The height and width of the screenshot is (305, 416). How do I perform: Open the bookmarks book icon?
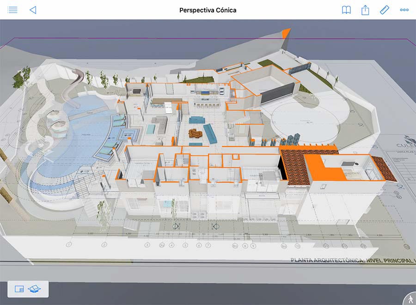coord(346,10)
